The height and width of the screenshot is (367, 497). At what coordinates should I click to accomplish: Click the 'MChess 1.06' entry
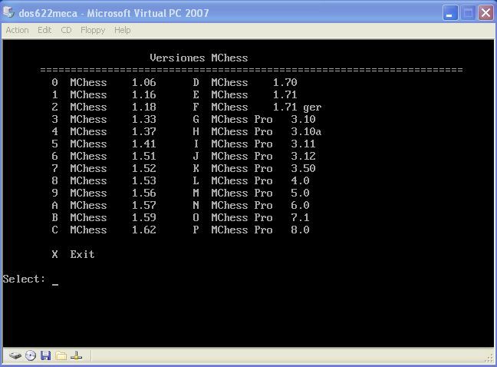click(x=104, y=82)
